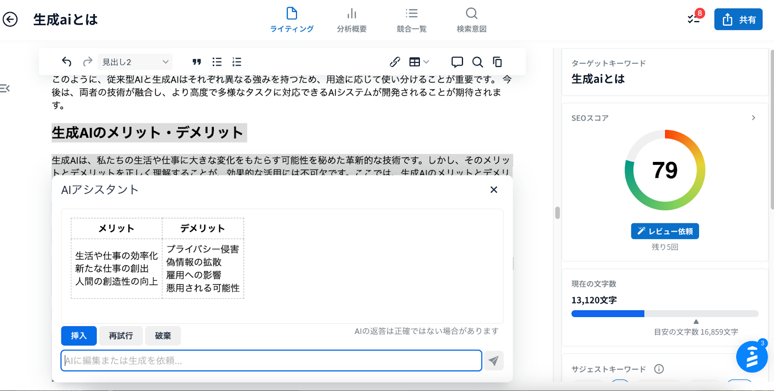Screen dimensions: 774x391
Task: Click the レビュー依頼 button
Action: (665, 231)
